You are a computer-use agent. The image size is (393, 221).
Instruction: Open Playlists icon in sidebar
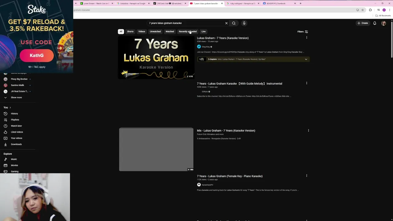click(6, 120)
